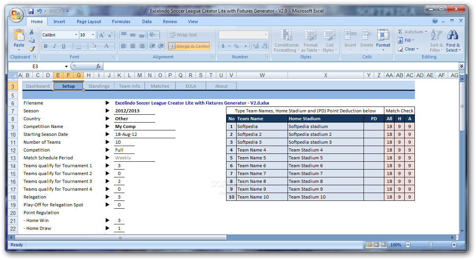Align text left
The image size is (476, 260).
[124, 46]
